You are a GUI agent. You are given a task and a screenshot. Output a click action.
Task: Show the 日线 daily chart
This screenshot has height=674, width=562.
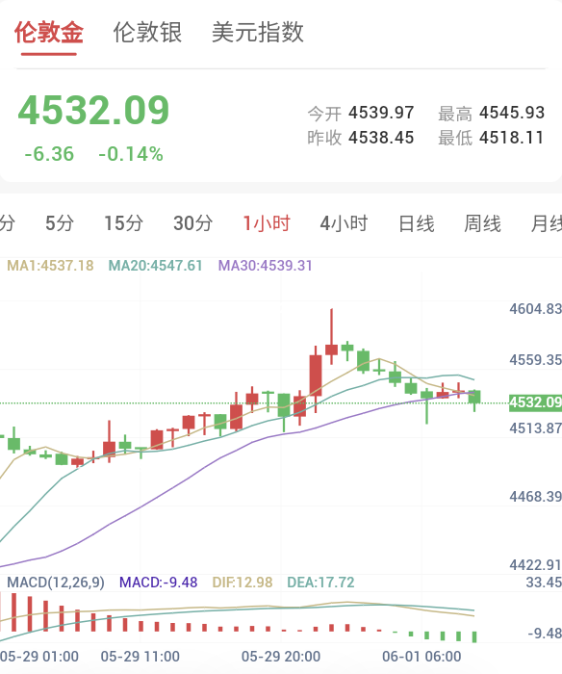(x=417, y=223)
